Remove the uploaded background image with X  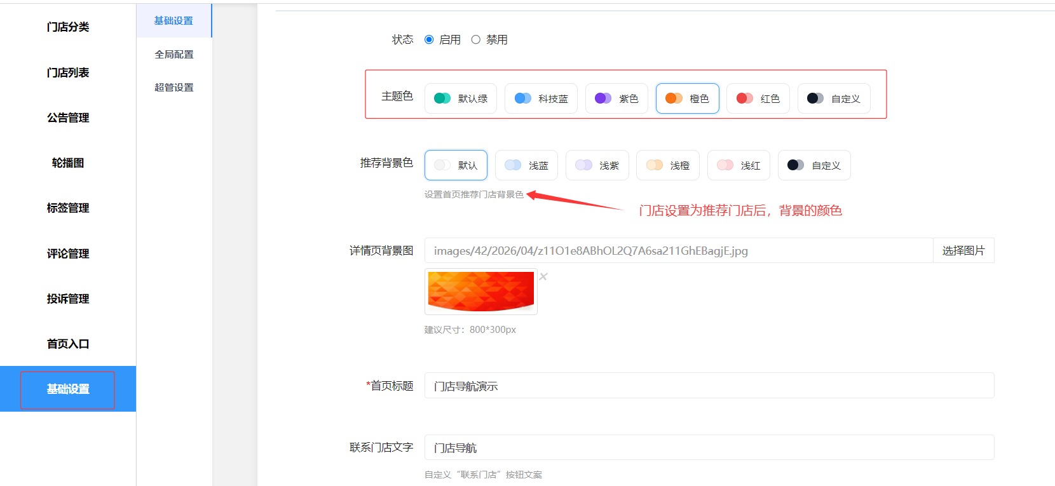(x=543, y=276)
